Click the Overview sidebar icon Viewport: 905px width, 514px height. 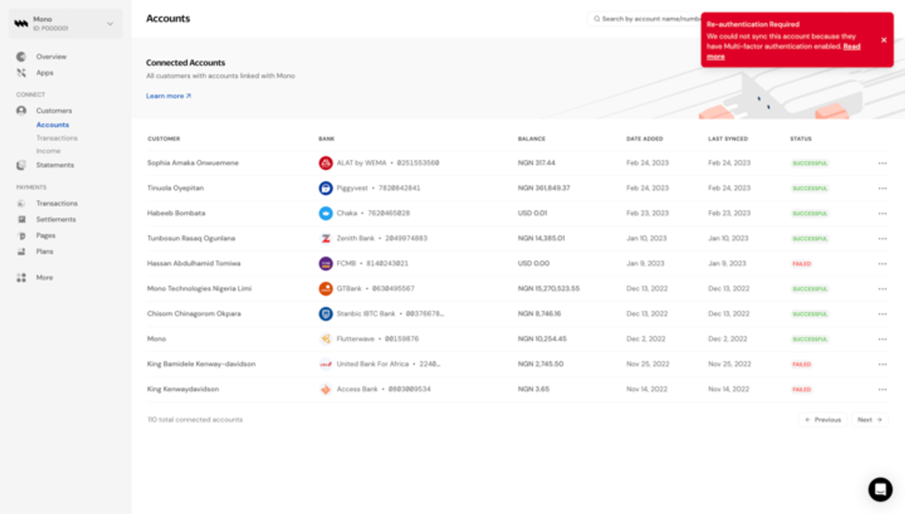21,57
